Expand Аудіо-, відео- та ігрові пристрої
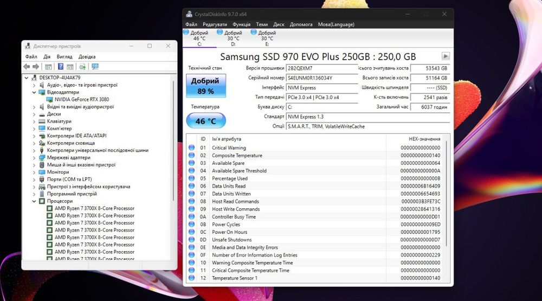This screenshot has height=301, width=542. tap(34, 85)
